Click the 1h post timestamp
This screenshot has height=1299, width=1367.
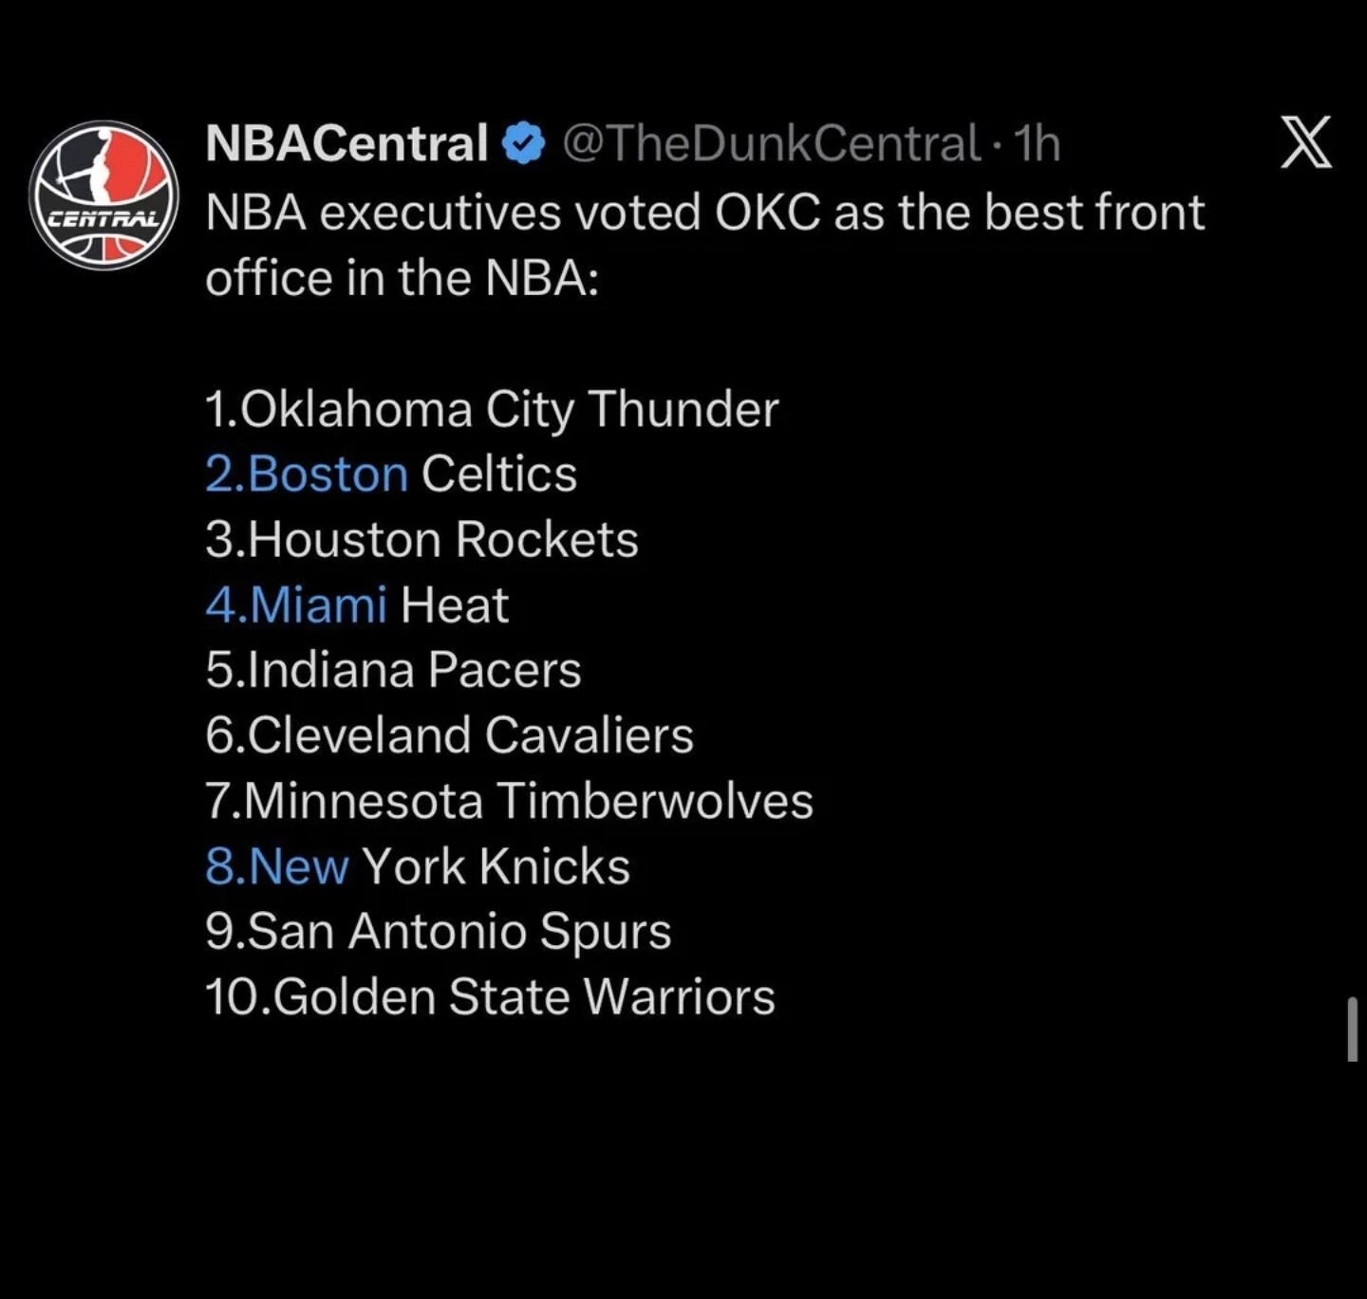1037,144
